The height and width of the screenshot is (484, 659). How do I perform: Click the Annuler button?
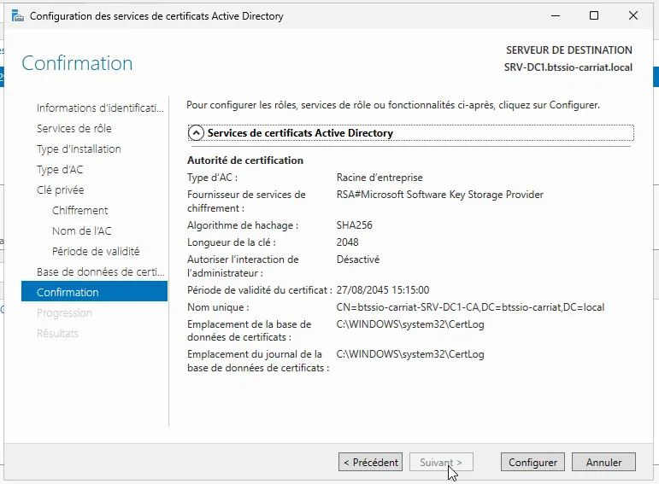click(x=603, y=462)
